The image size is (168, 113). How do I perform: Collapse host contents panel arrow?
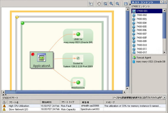point(130,4)
